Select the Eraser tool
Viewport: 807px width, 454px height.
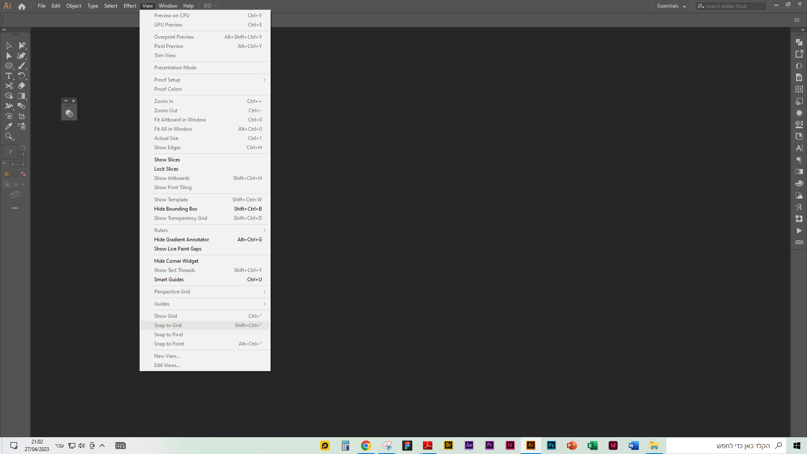pos(21,86)
